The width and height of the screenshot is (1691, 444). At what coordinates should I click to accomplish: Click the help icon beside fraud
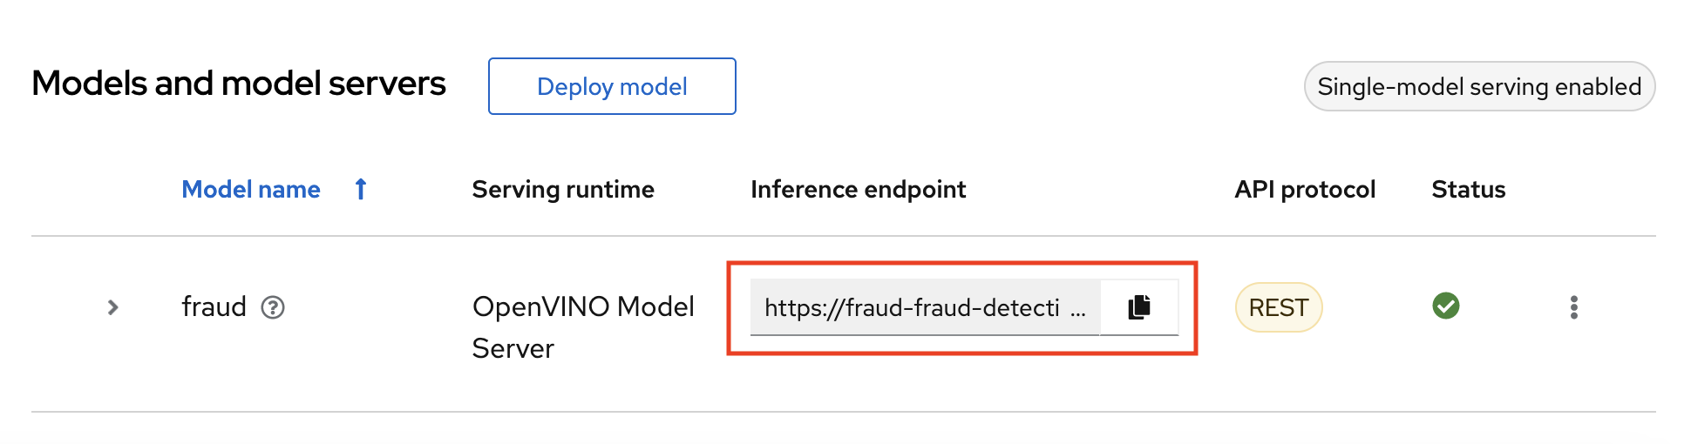pos(273,307)
